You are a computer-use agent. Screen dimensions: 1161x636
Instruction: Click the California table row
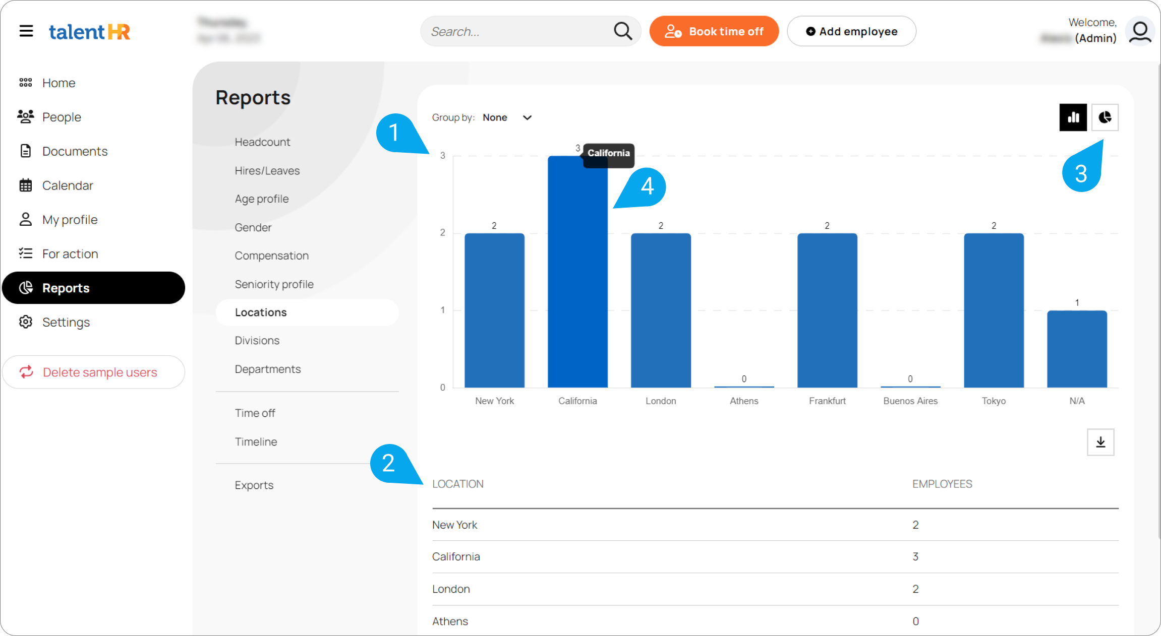click(x=775, y=556)
